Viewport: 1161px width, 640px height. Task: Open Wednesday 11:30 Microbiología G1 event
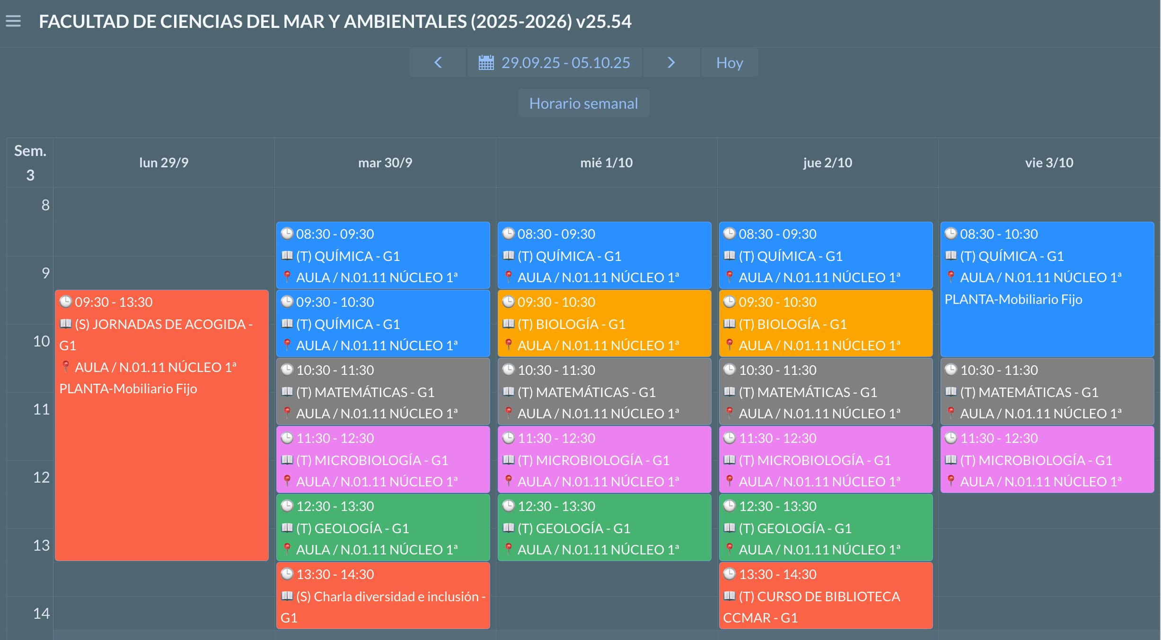tap(604, 459)
